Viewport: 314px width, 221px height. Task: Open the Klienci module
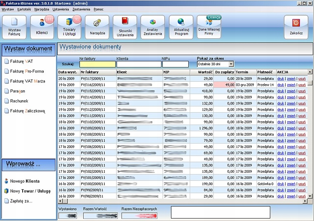(x=42, y=27)
